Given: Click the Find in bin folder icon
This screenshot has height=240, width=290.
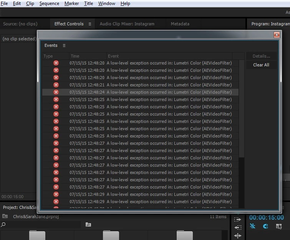Looking at the screenshot, I should click(88, 225).
